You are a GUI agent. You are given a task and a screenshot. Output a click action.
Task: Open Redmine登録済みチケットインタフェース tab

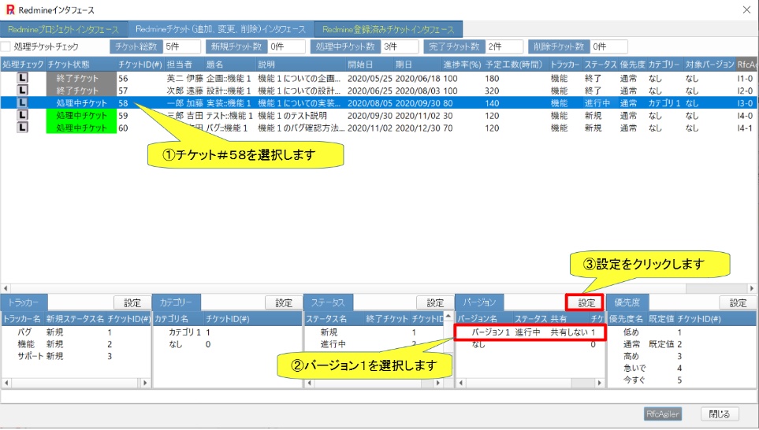click(x=389, y=29)
